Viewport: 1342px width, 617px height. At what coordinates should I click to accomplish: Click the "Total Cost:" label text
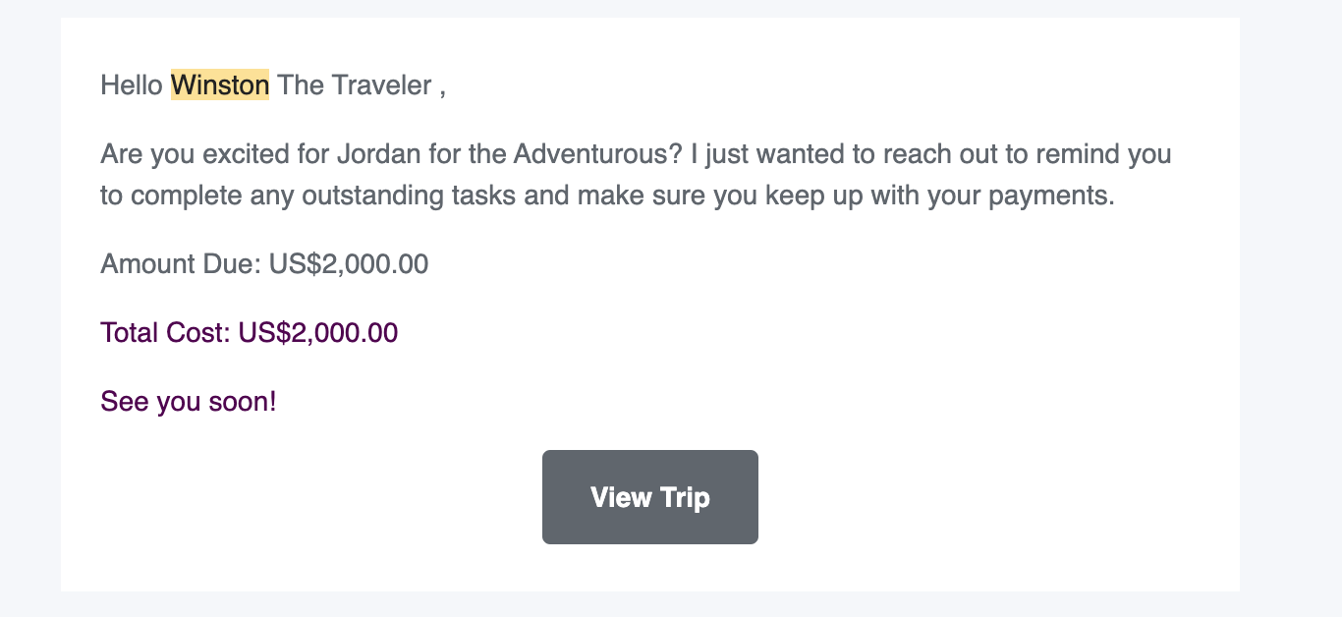point(165,333)
